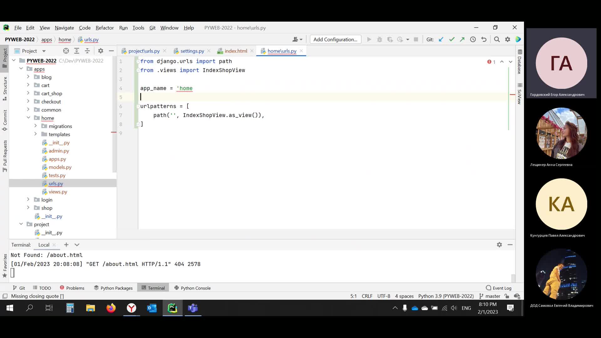Screen dimensions: 601x338
Task: Expand the blog folder
Action: [x=28, y=77]
